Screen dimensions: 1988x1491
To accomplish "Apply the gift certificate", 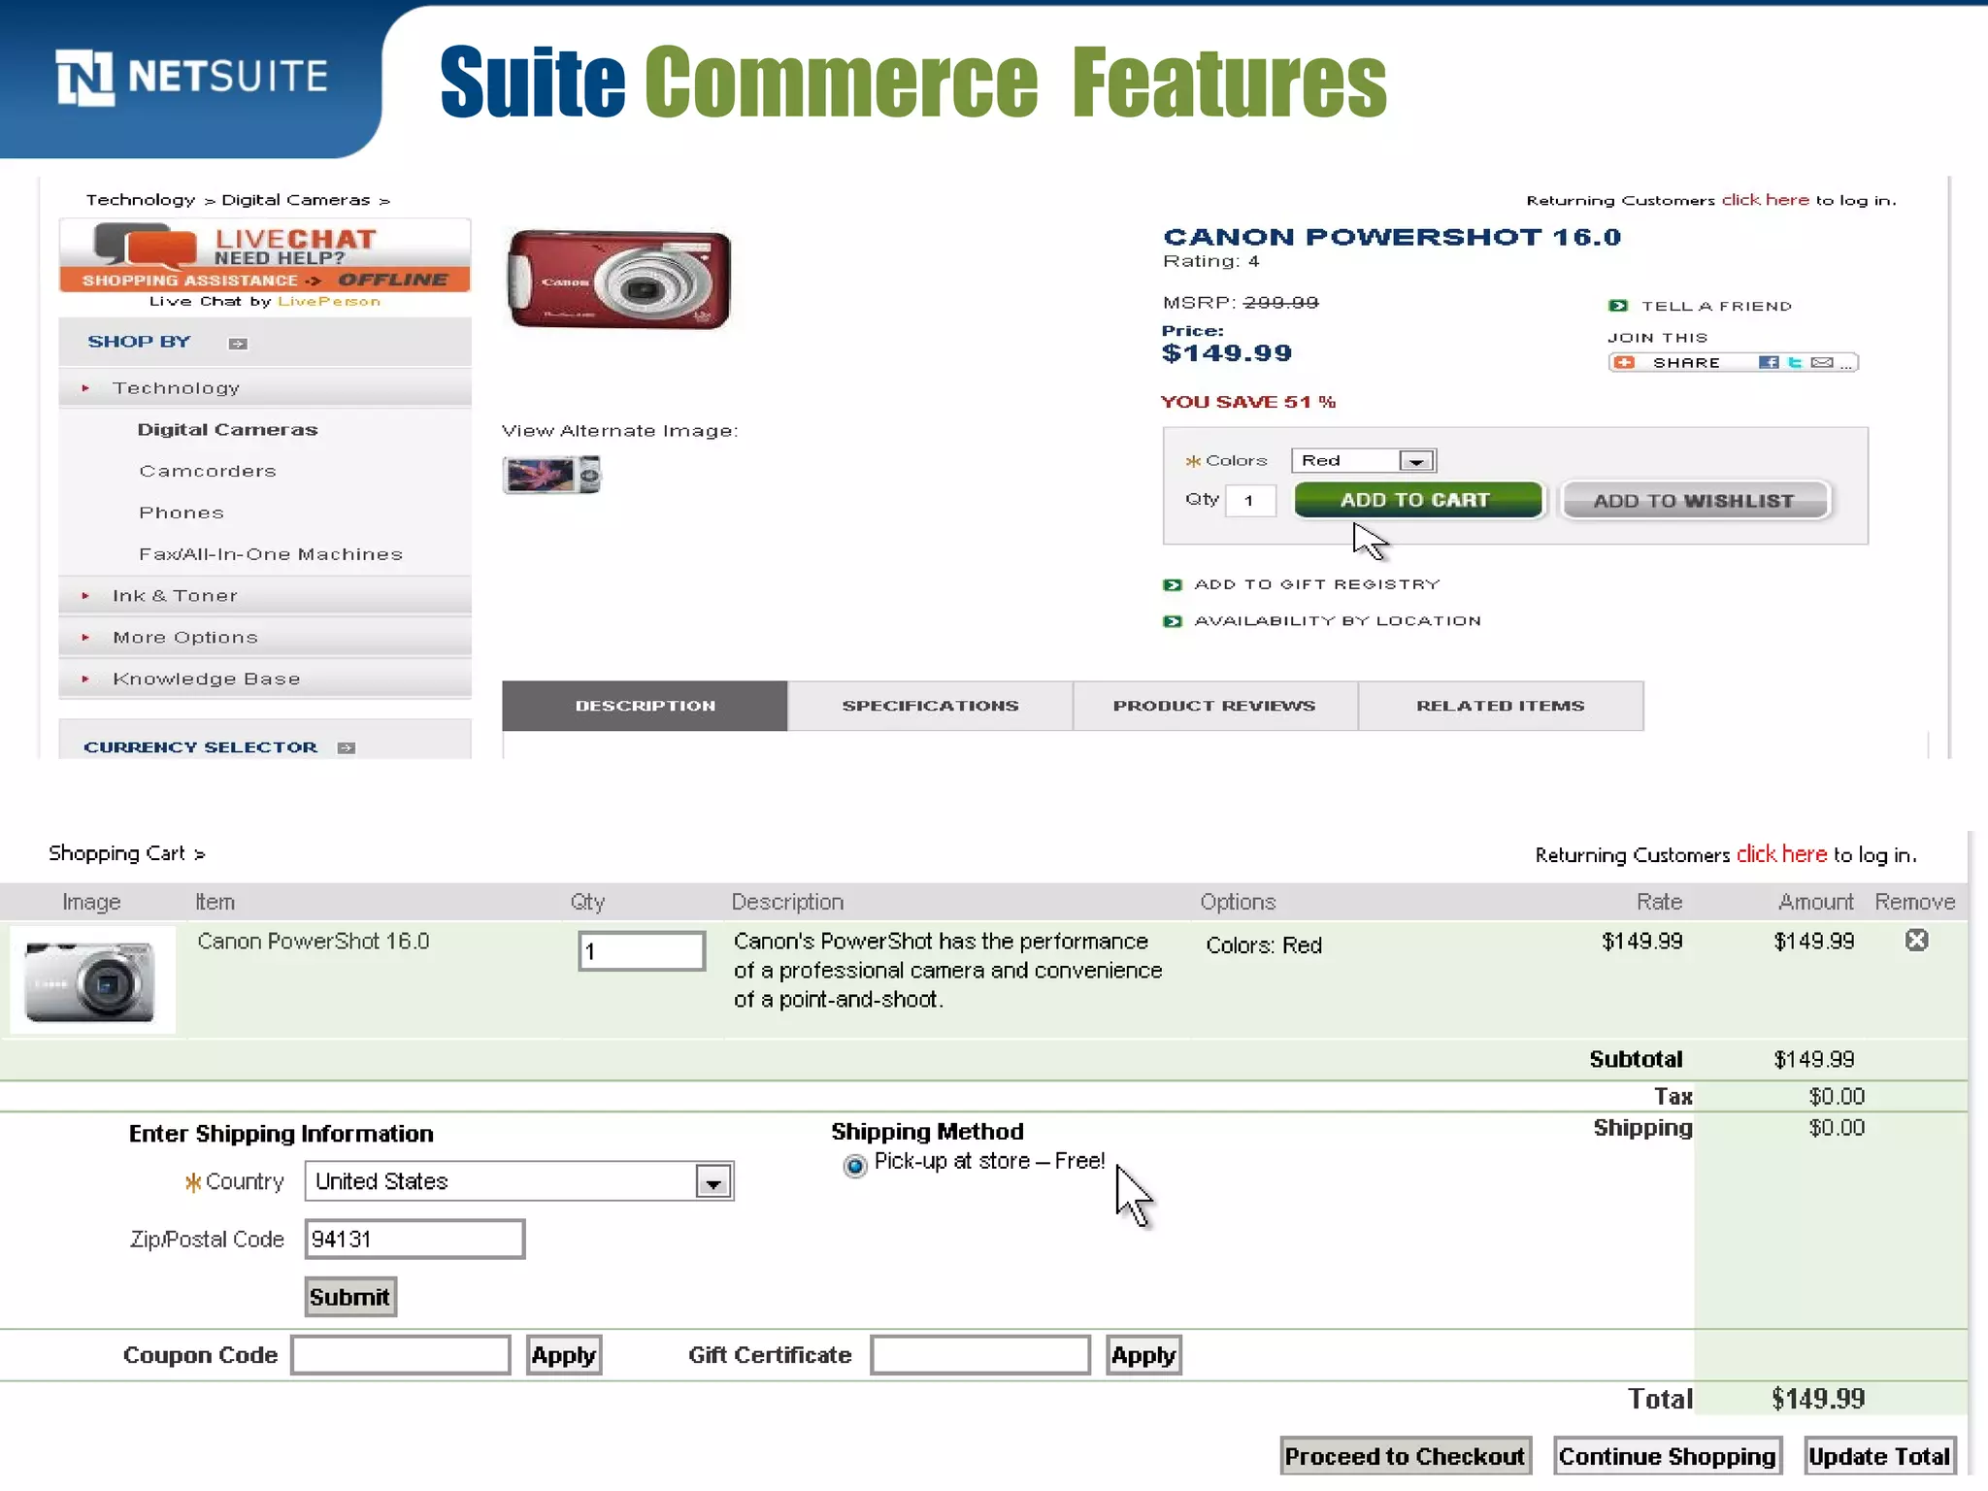I will coord(1143,1355).
